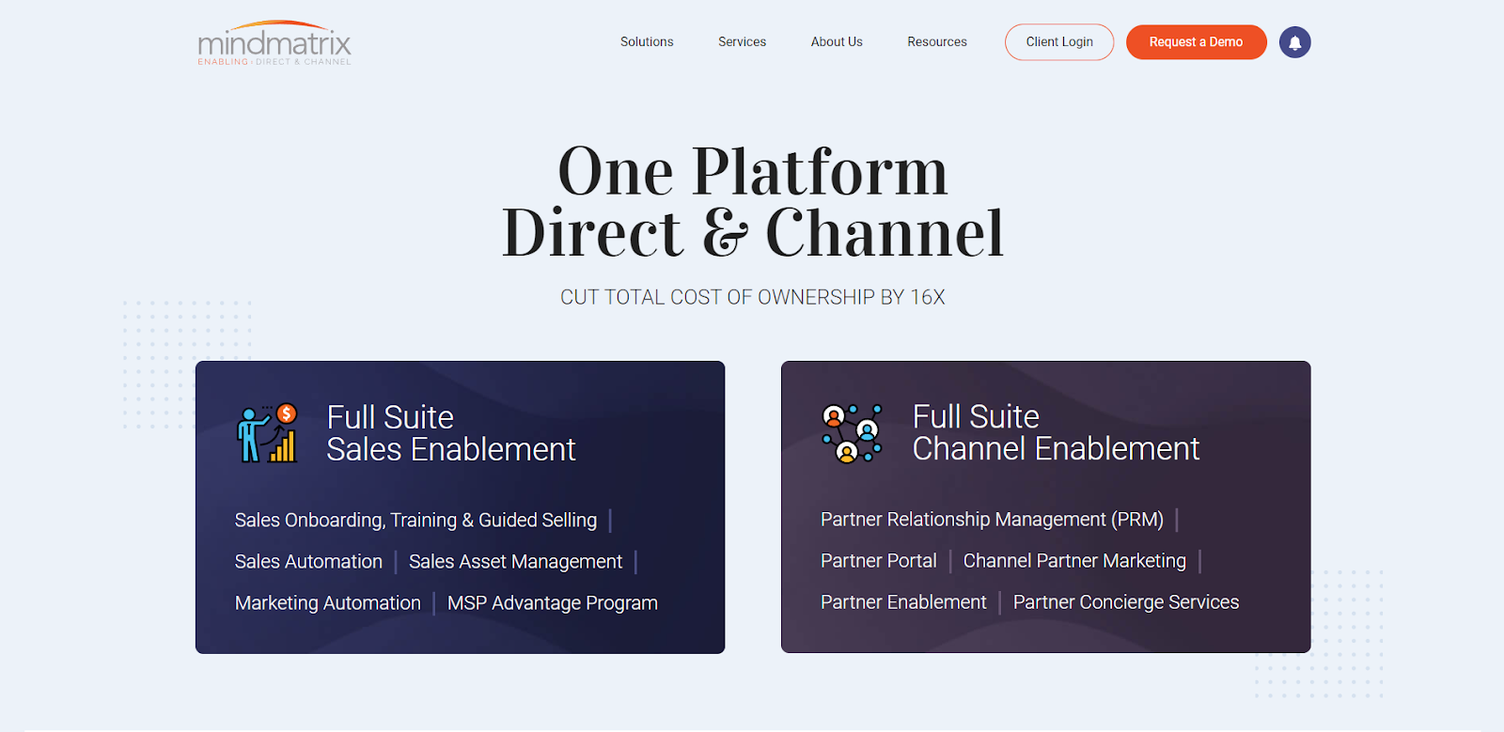Click the Request a Demo button
The width and height of the screenshot is (1504, 732).
[1196, 42]
